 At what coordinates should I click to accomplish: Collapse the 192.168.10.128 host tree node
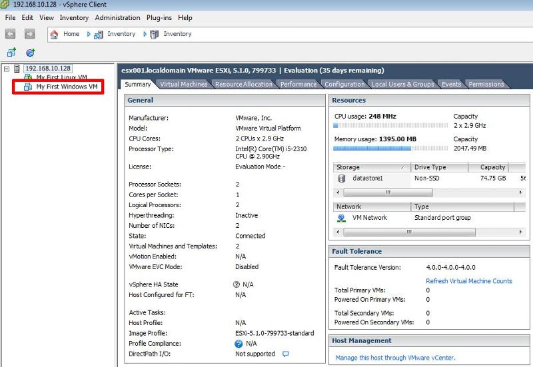(x=7, y=69)
